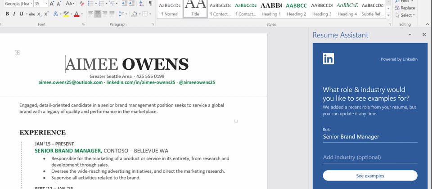
Task: Open the Select dropdown in Editing
Action: (405, 15)
